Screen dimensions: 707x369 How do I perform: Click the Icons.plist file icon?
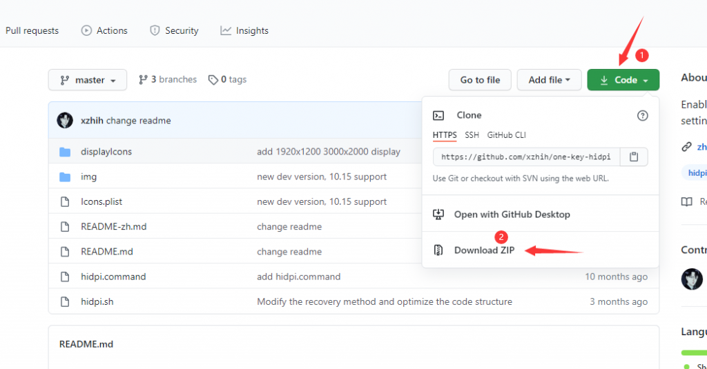click(65, 202)
